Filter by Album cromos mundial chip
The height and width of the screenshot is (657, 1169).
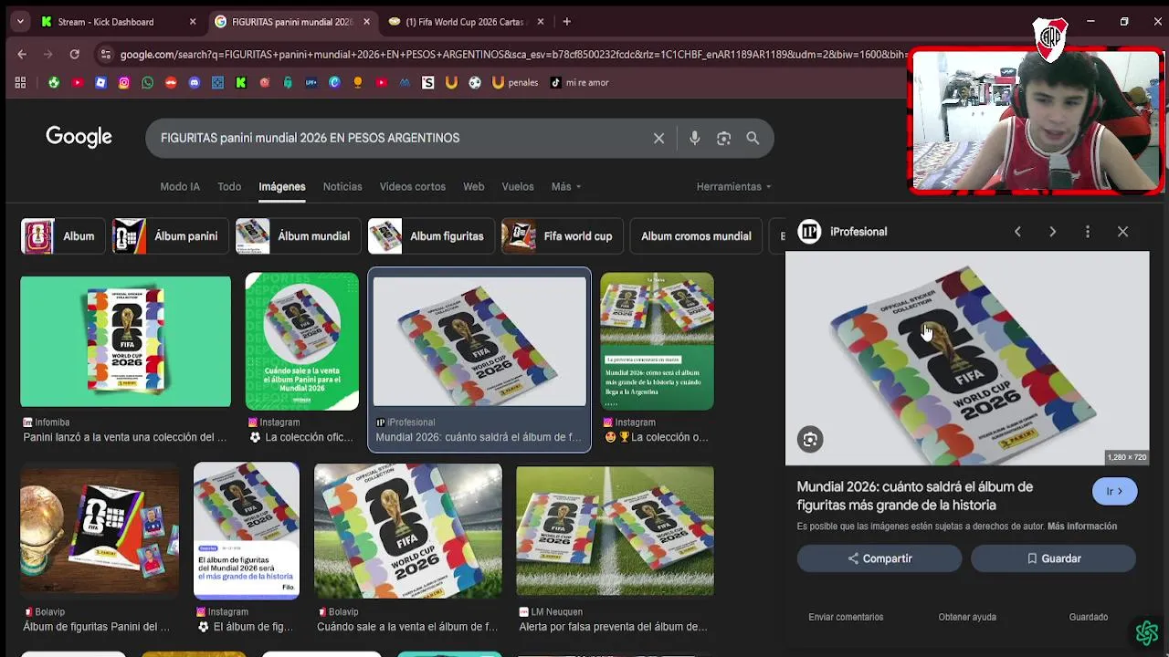pos(696,236)
